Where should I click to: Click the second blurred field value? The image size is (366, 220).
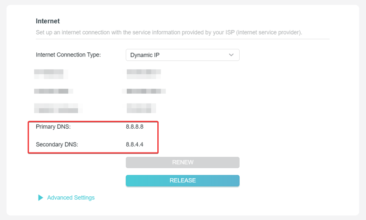pyautogui.click(x=144, y=90)
